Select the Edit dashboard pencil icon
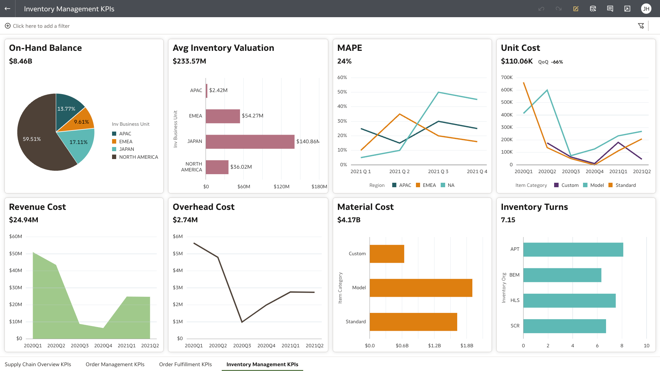660x371 pixels. [x=576, y=9]
